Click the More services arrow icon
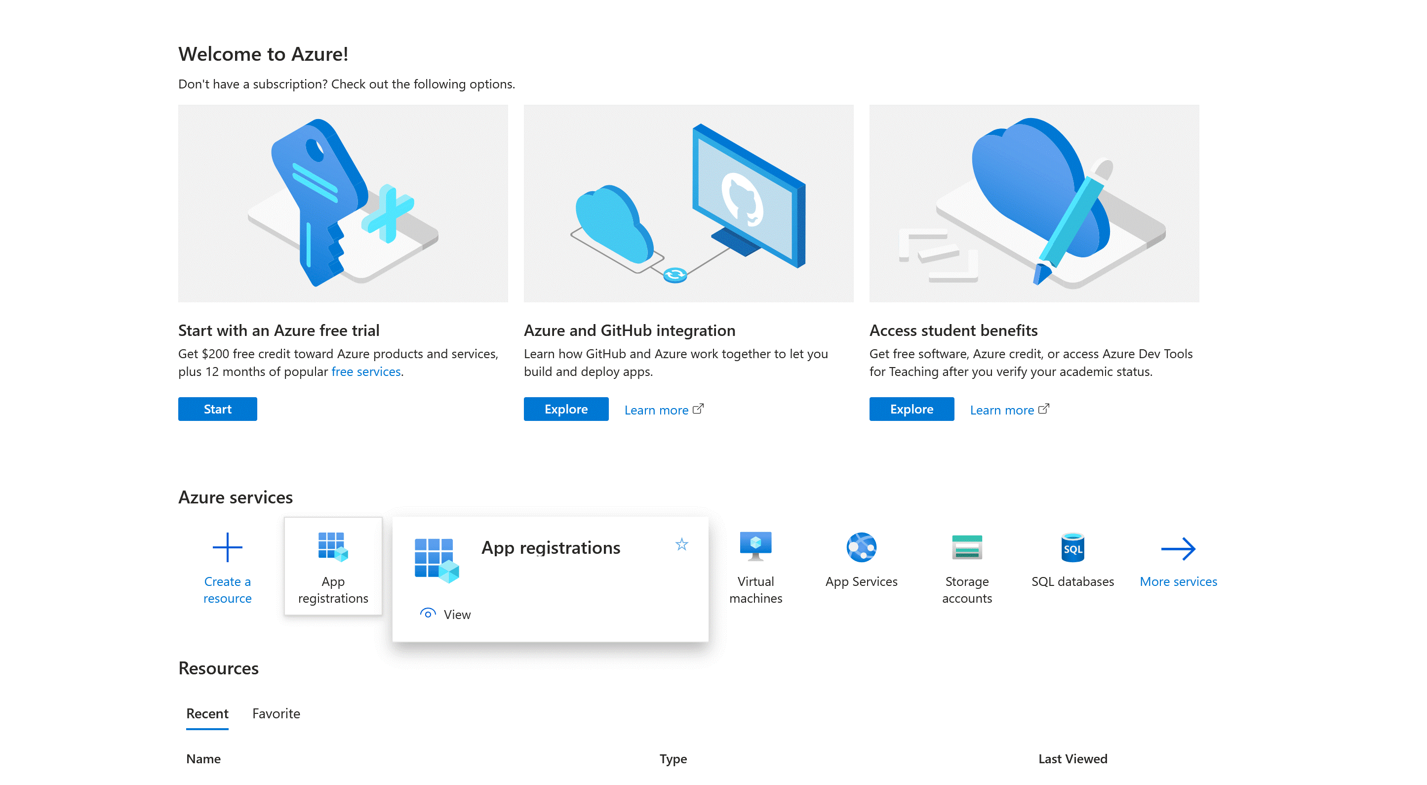1427x785 pixels. click(x=1178, y=548)
